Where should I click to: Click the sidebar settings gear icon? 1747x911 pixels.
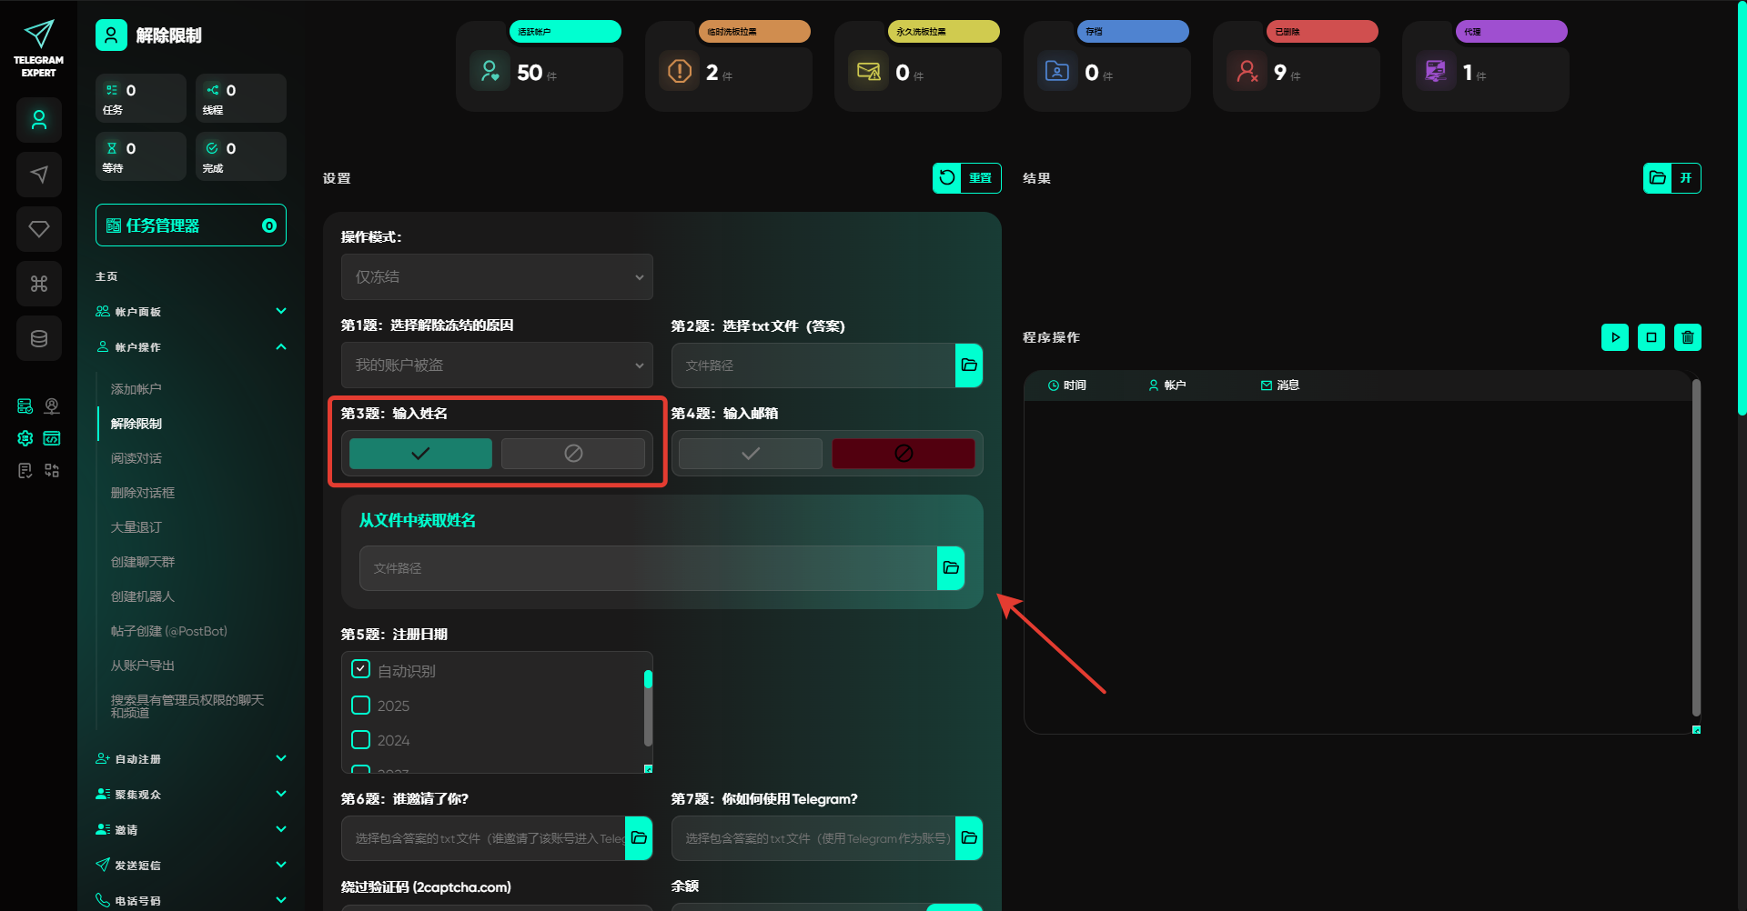click(x=25, y=438)
